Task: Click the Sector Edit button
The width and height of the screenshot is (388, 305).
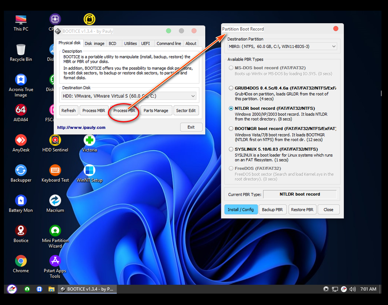Action: [x=186, y=110]
